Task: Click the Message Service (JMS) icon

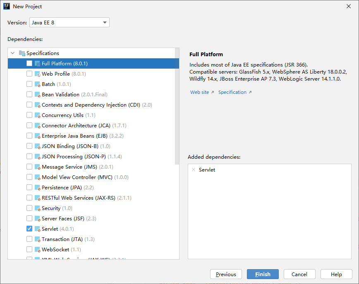Action: [38, 167]
